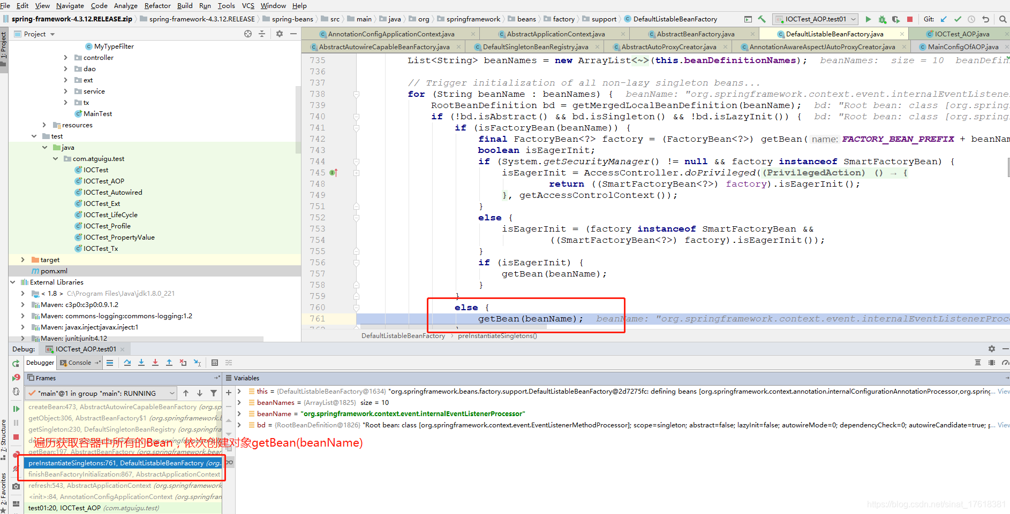Open the thread selector main RUNNING dropdown

(101, 393)
